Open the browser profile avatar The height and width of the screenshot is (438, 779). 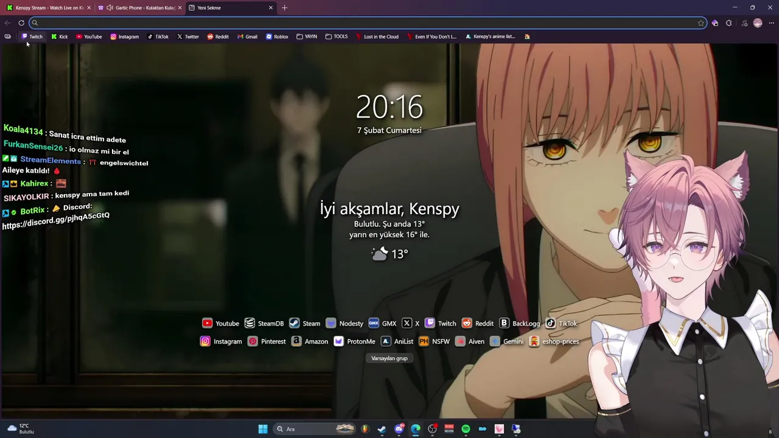pos(758,23)
